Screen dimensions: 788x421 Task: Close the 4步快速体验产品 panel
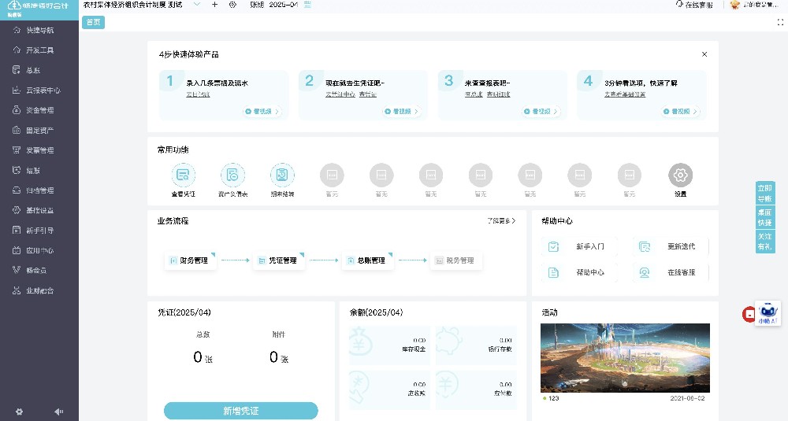pyautogui.click(x=704, y=54)
